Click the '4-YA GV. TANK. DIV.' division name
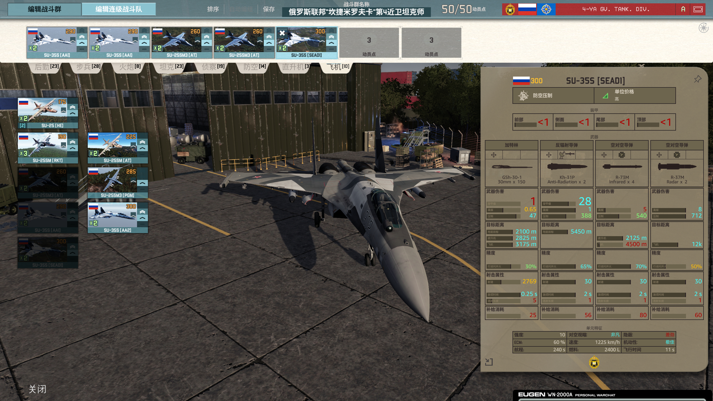Image resolution: width=713 pixels, height=401 pixels. [616, 9]
